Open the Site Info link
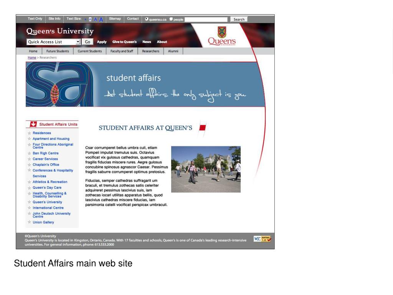Image resolution: width=393 pixels, height=295 pixels. [x=54, y=19]
